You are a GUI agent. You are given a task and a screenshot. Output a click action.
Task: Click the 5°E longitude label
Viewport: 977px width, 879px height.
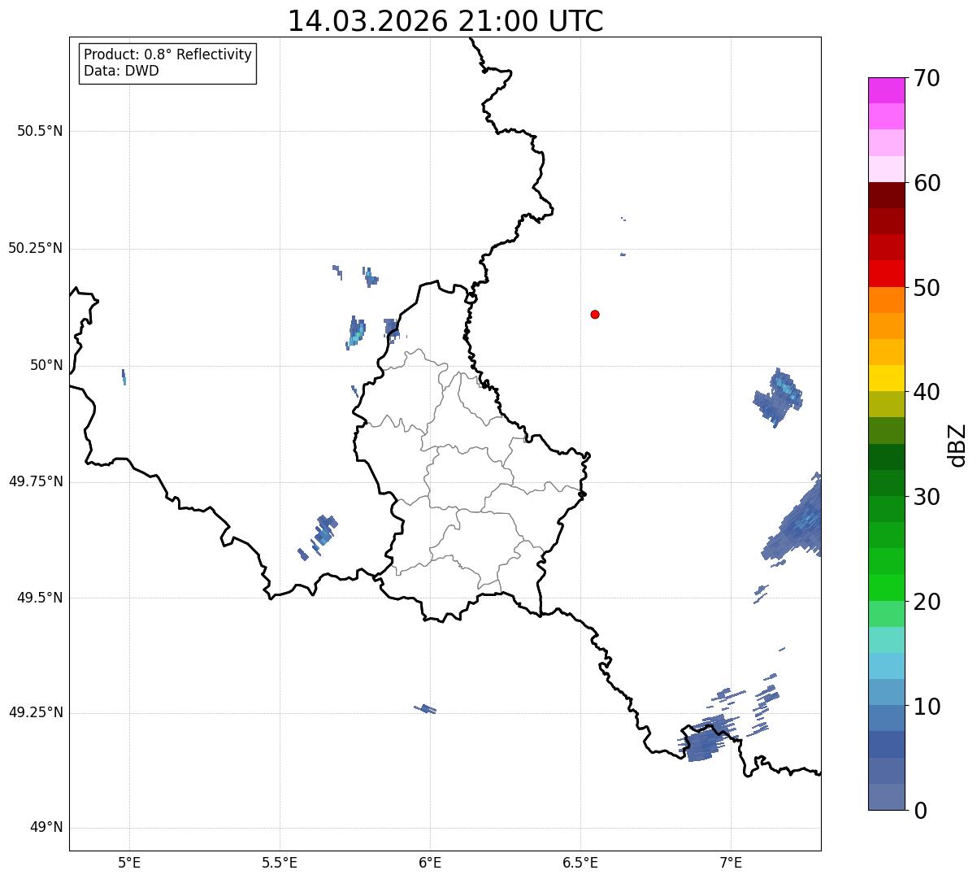[129, 862]
